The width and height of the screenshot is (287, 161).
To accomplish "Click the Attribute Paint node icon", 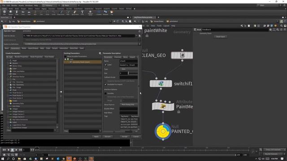I will tap(163, 106).
